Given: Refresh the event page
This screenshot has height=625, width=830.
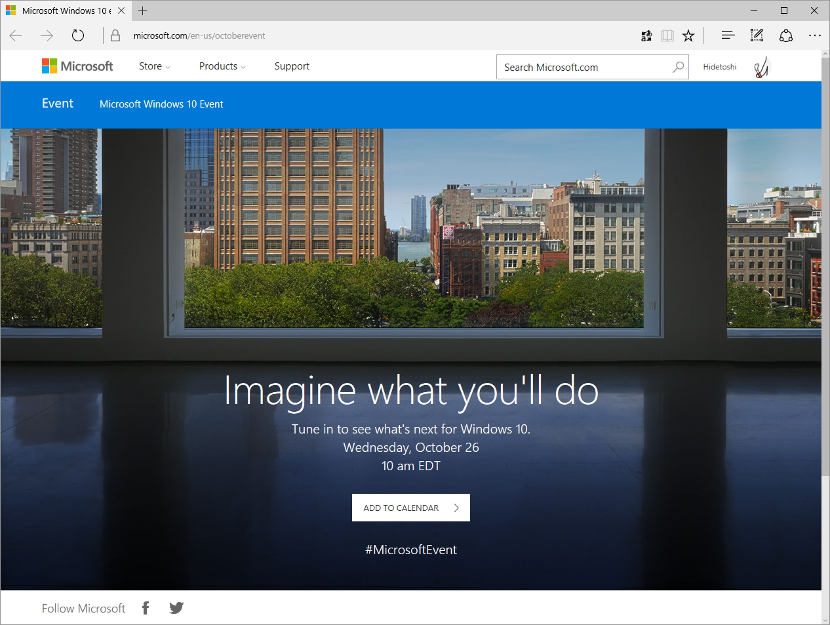Looking at the screenshot, I should [x=78, y=35].
